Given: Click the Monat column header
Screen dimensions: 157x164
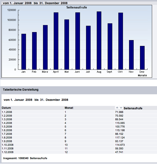Looking at the screenshot, I should click(69, 108).
